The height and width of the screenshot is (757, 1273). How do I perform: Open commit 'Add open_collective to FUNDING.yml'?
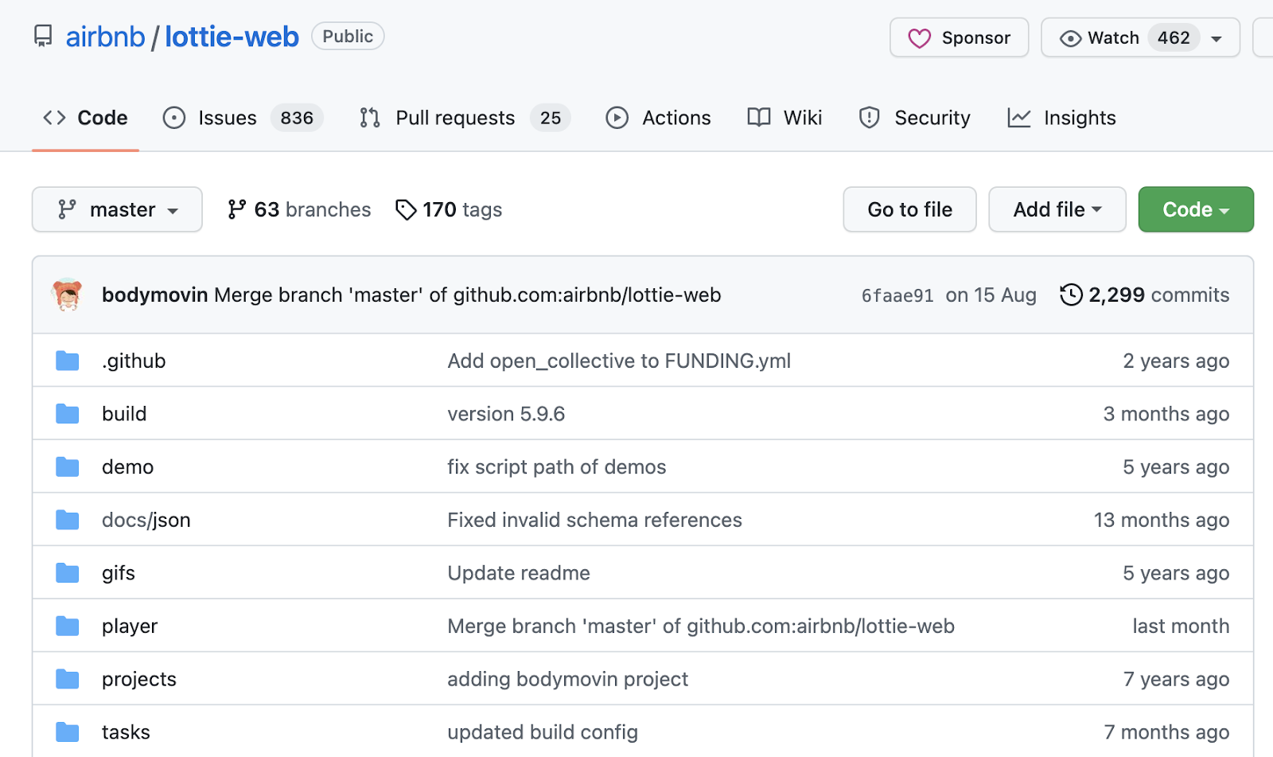619,361
